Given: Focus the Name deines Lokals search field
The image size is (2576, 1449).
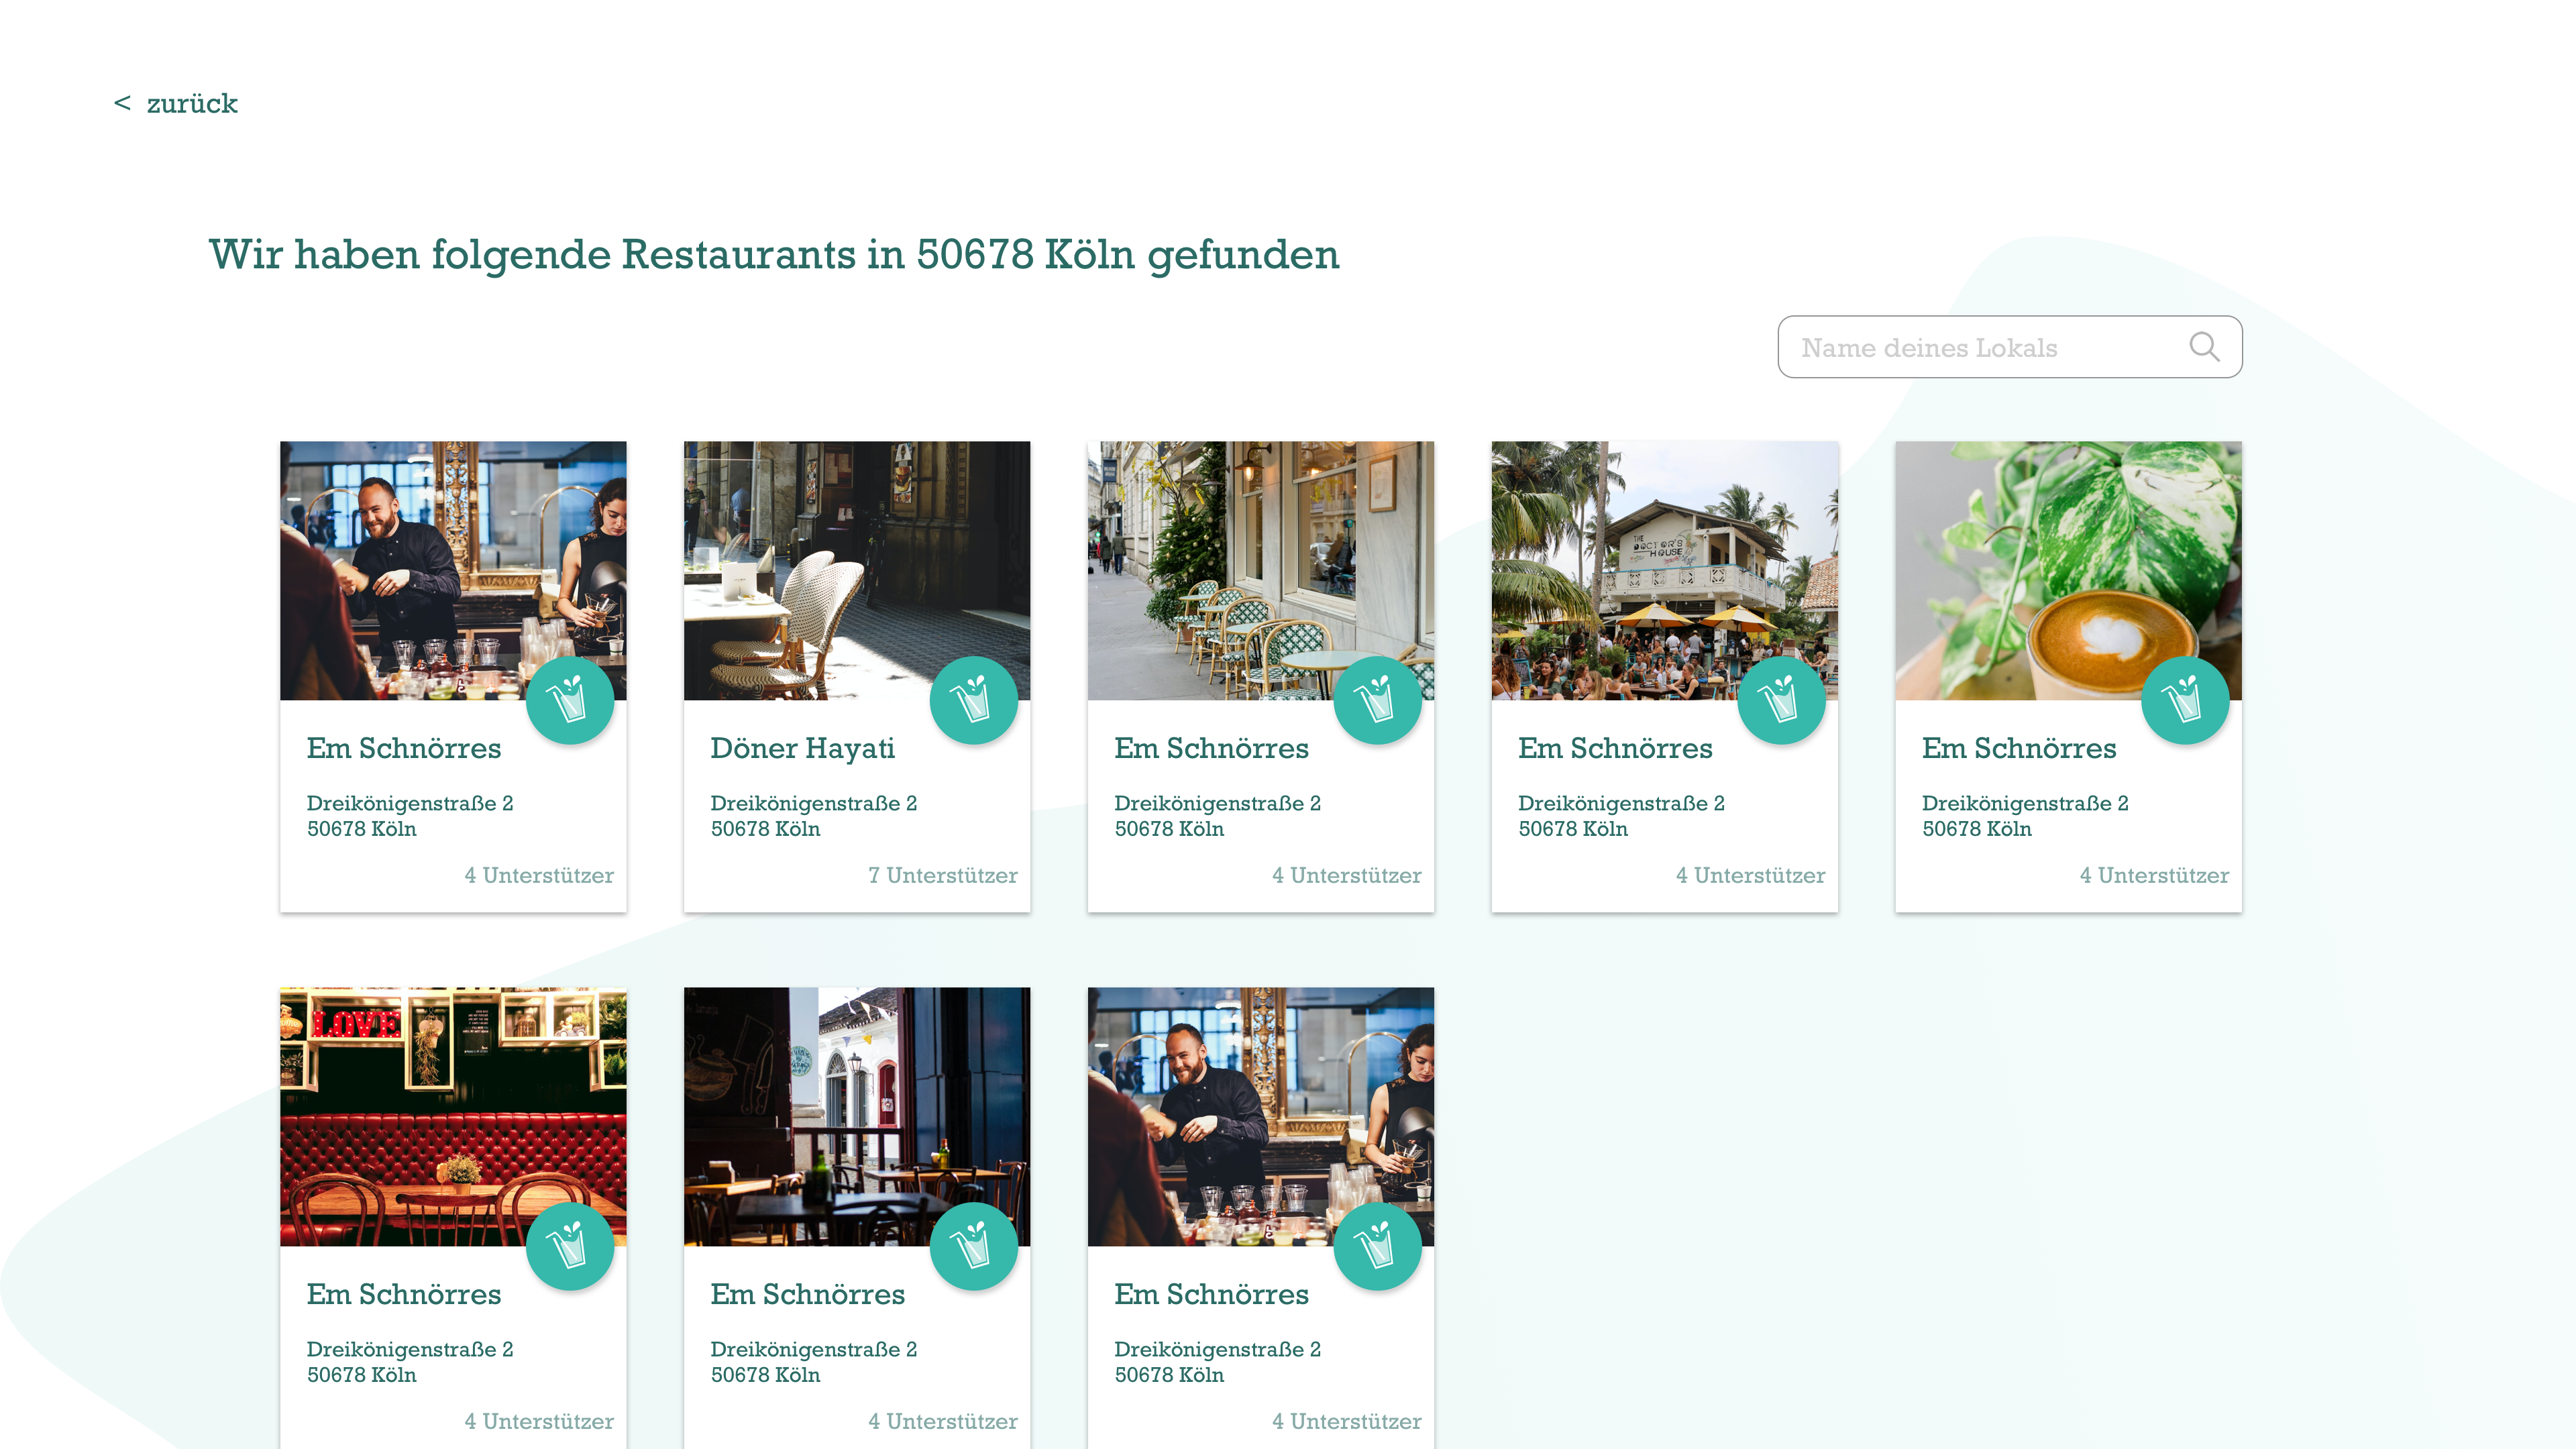Looking at the screenshot, I should [1960, 348].
